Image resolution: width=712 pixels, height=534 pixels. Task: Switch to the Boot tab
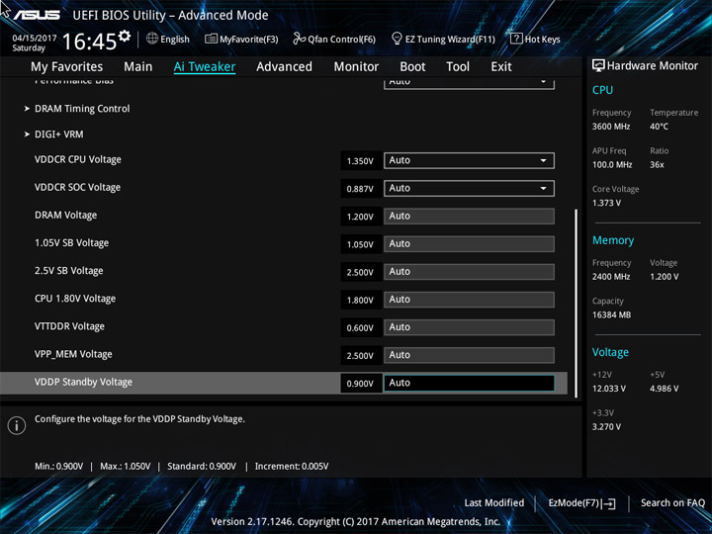pyautogui.click(x=412, y=67)
